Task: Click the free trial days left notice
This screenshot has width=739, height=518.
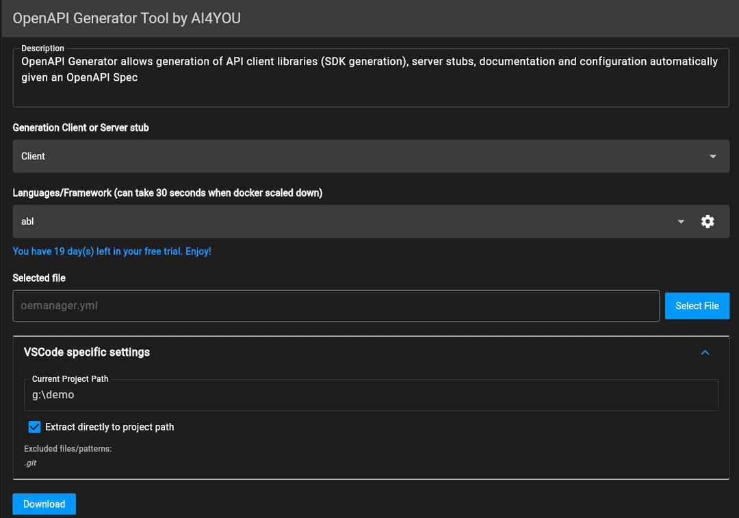Action: (112, 251)
